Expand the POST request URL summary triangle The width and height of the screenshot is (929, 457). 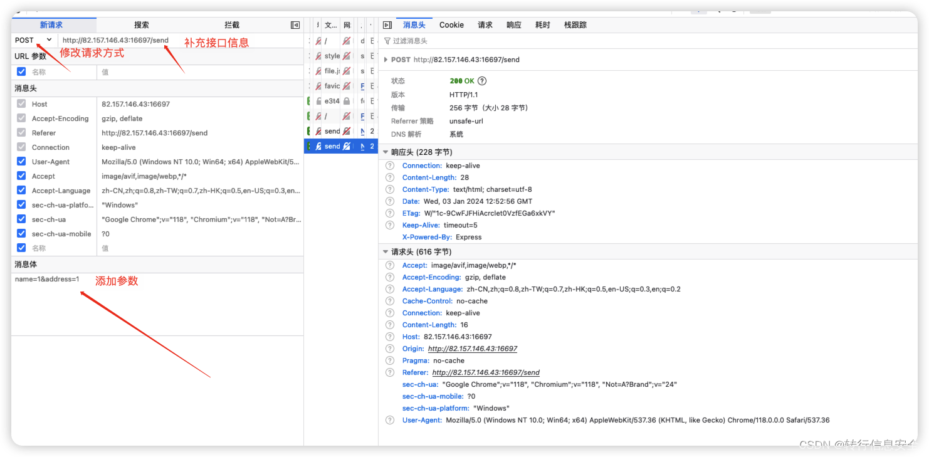[x=386, y=60]
